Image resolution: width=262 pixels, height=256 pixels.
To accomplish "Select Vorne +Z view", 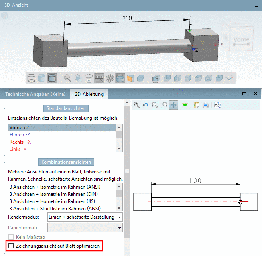I will tap(62, 128).
